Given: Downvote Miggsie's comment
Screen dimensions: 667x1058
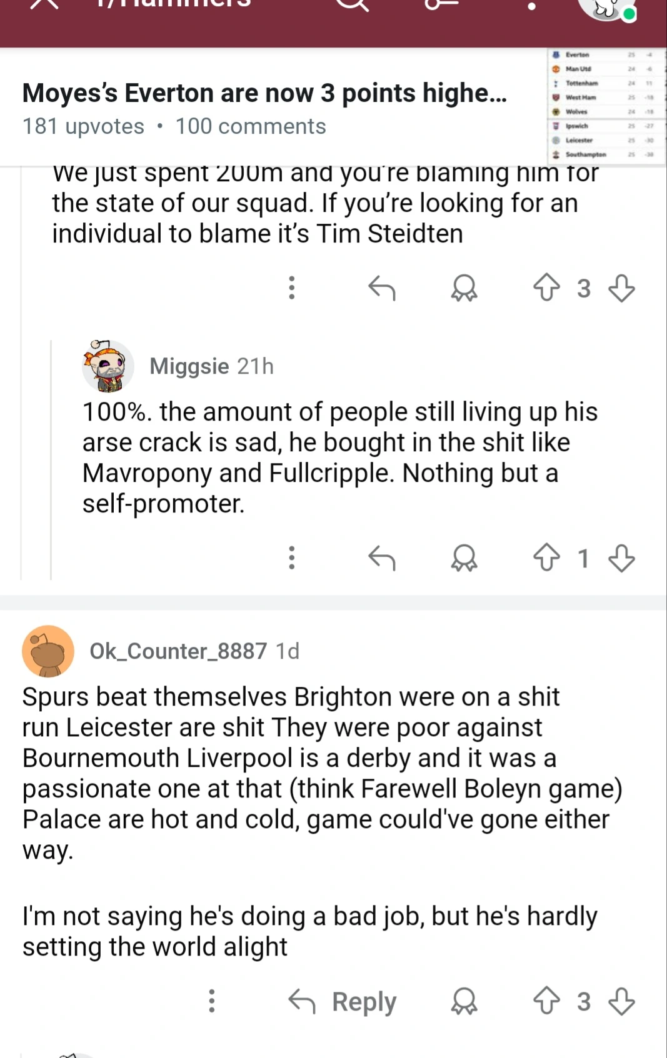Looking at the screenshot, I should 621,557.
